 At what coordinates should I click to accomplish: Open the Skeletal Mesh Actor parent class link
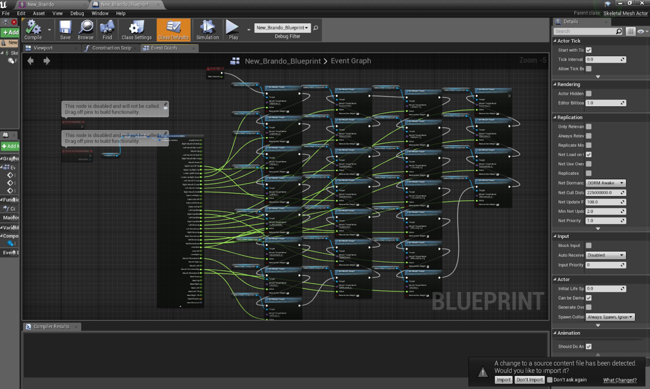pos(625,13)
